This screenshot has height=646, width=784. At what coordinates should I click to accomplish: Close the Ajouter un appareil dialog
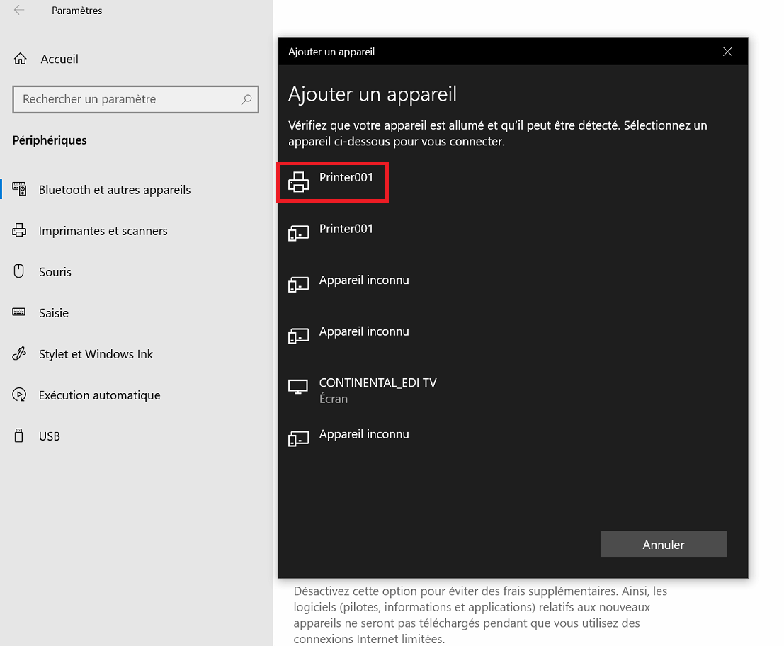point(727,52)
